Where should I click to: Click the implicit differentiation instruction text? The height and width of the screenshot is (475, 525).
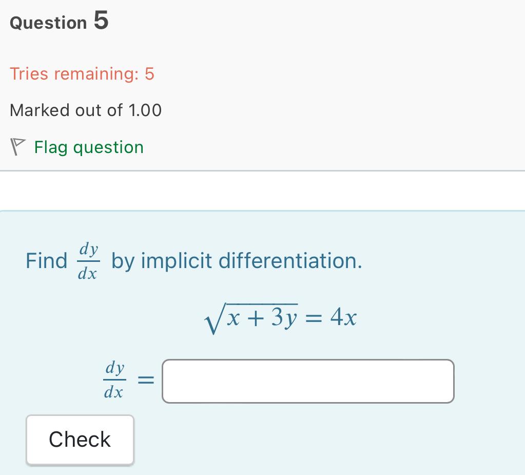pos(236,261)
